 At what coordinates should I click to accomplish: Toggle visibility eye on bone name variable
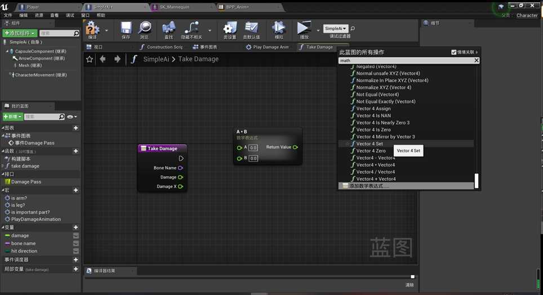coord(76,243)
